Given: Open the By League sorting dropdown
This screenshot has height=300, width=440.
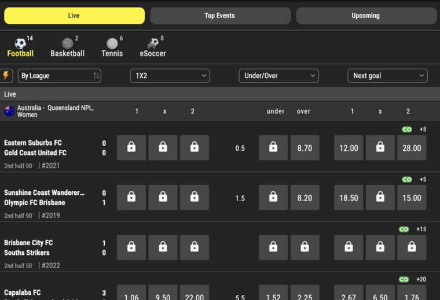Looking at the screenshot, I should (60, 76).
